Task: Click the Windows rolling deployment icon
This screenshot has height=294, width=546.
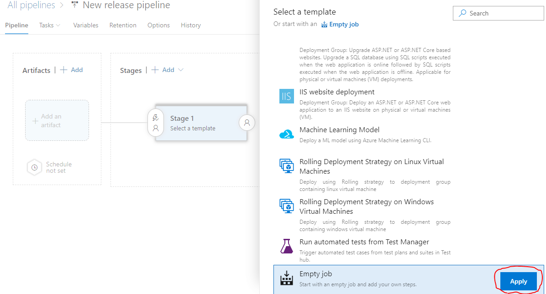Action: pos(287,206)
